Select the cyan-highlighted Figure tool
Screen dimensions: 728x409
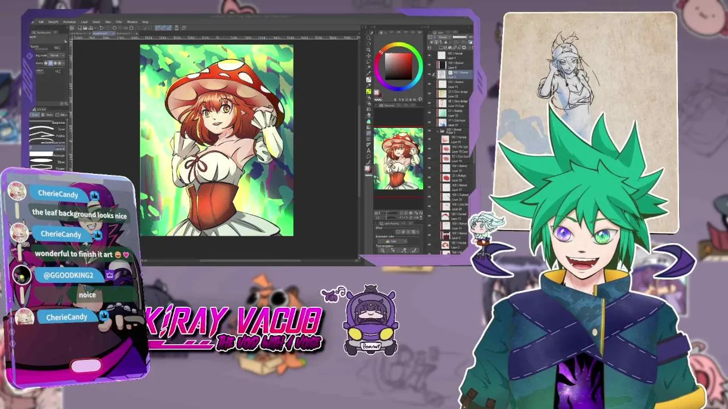click(x=369, y=122)
